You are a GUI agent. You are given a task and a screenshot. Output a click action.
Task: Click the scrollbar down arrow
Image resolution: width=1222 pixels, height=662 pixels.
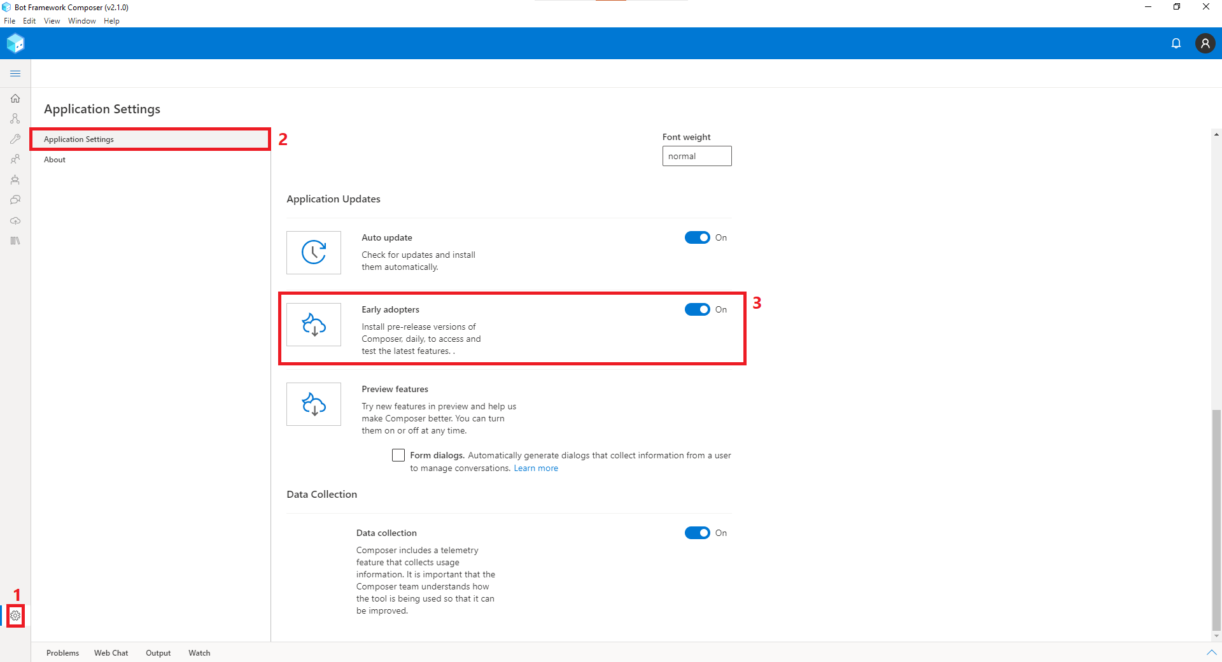tap(1216, 636)
